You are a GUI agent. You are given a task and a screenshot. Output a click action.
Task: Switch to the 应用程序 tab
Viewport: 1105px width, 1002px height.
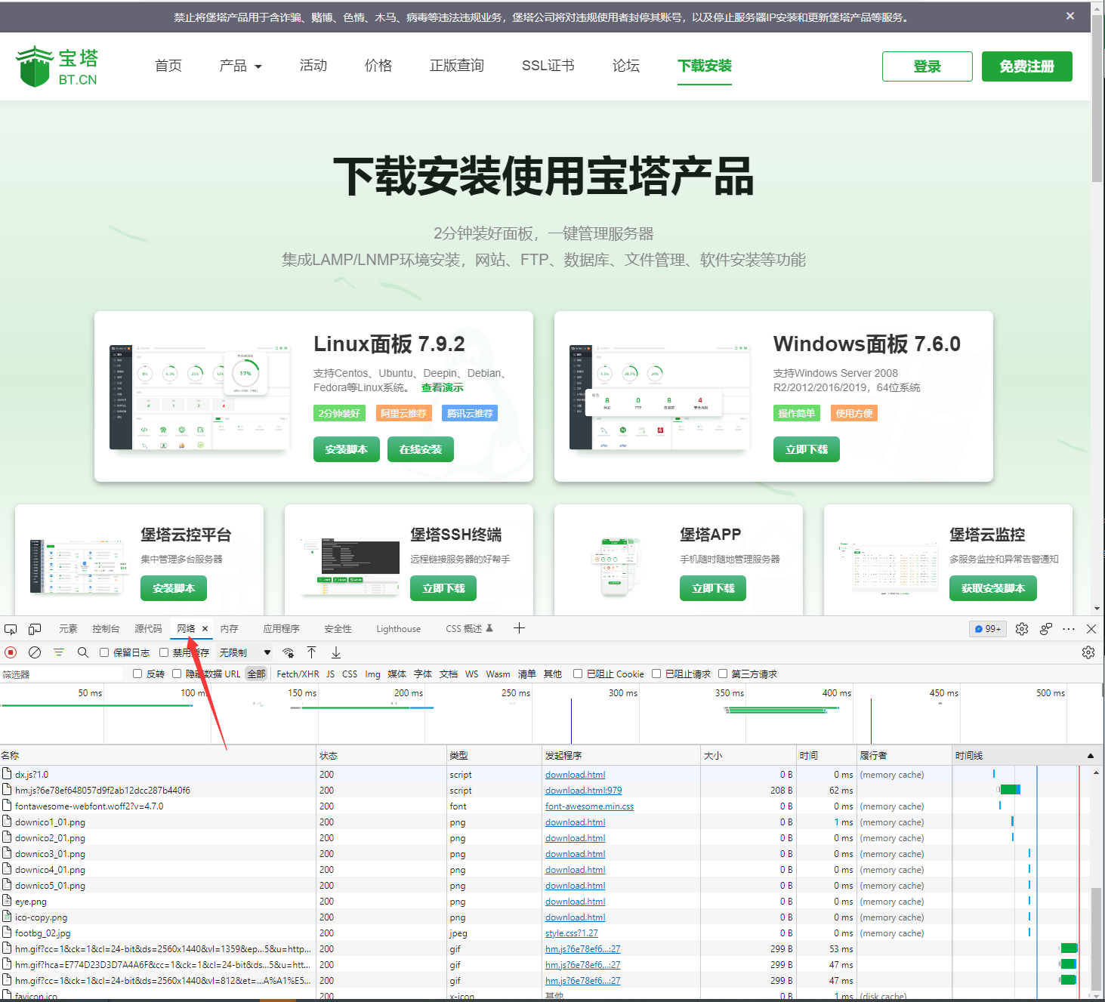[281, 629]
